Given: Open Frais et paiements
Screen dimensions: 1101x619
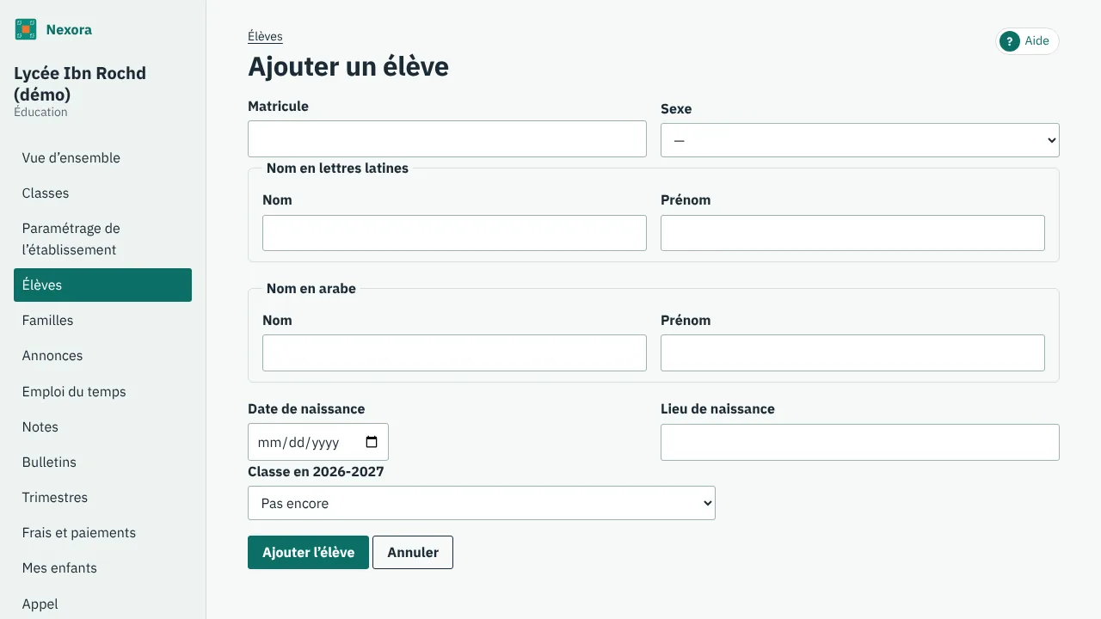Looking at the screenshot, I should pos(102,533).
